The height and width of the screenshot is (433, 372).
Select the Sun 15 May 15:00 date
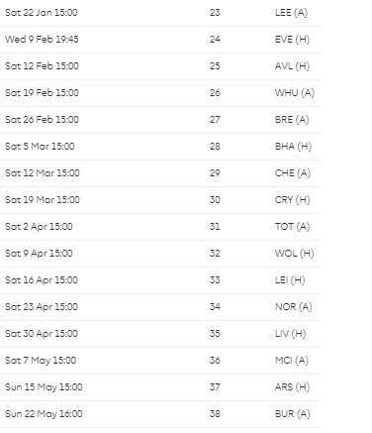(x=44, y=387)
